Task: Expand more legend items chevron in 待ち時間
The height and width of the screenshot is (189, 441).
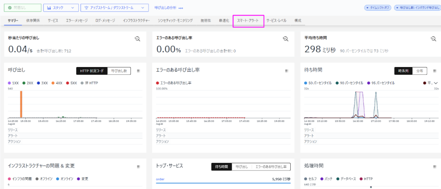Action: 436,83
